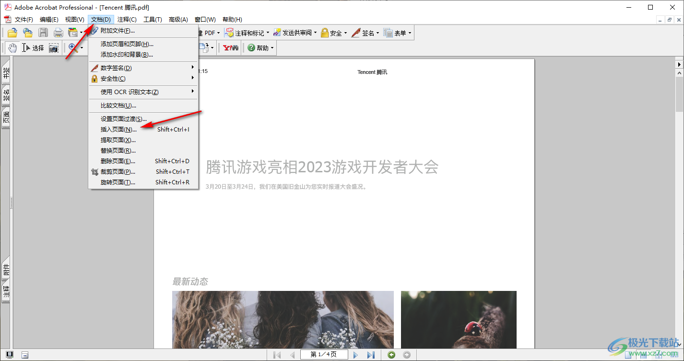Open the 窗口(W) menu
The height and width of the screenshot is (361, 684).
205,19
